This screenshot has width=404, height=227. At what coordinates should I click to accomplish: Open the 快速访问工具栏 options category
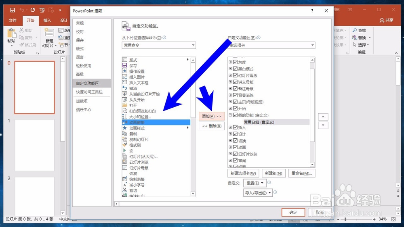[92, 92]
